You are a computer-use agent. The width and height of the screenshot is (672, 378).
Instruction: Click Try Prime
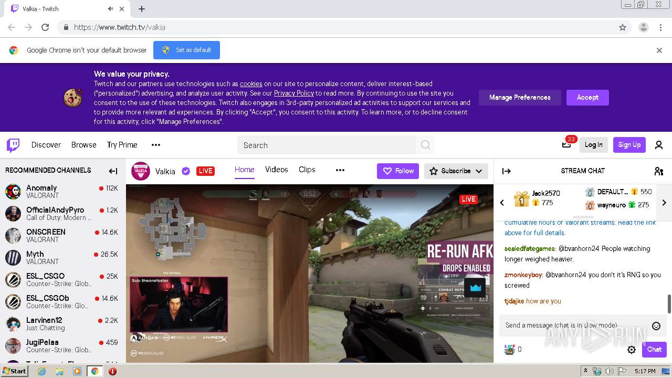click(x=122, y=145)
